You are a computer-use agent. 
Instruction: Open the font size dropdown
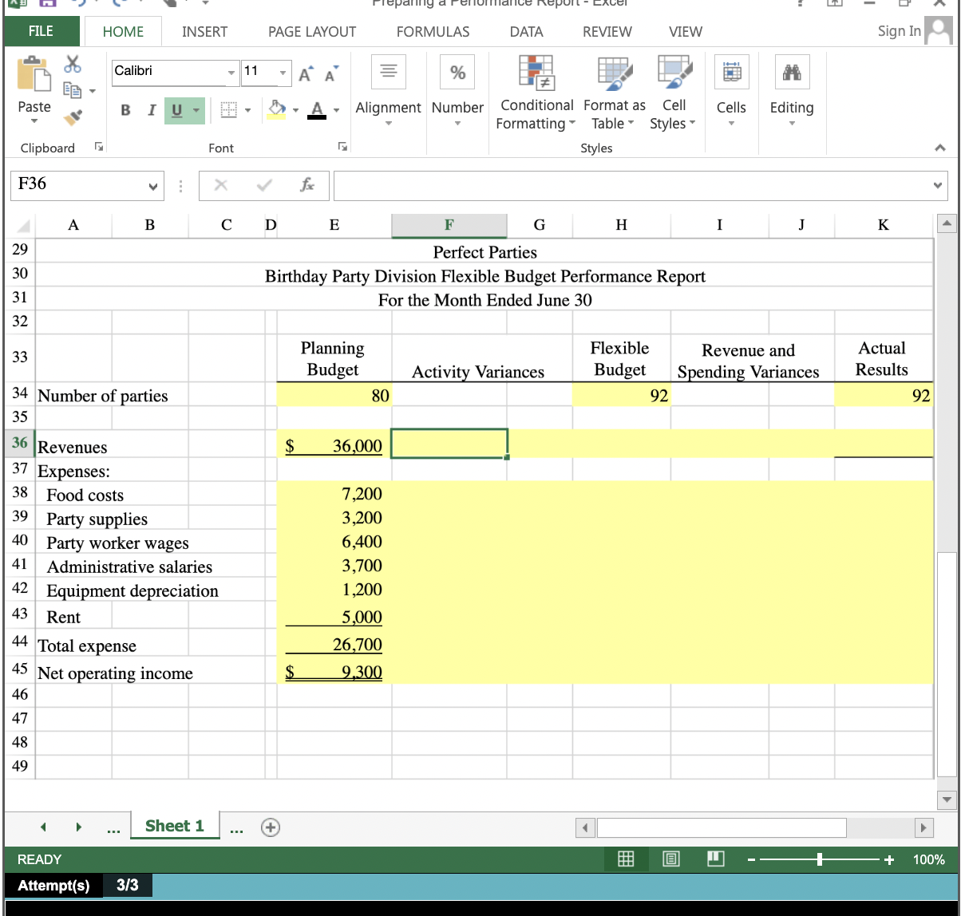(283, 73)
